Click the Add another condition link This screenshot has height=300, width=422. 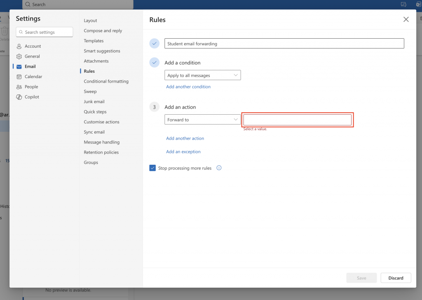188,87
